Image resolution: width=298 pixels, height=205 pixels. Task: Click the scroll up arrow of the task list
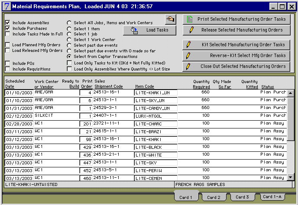point(291,93)
